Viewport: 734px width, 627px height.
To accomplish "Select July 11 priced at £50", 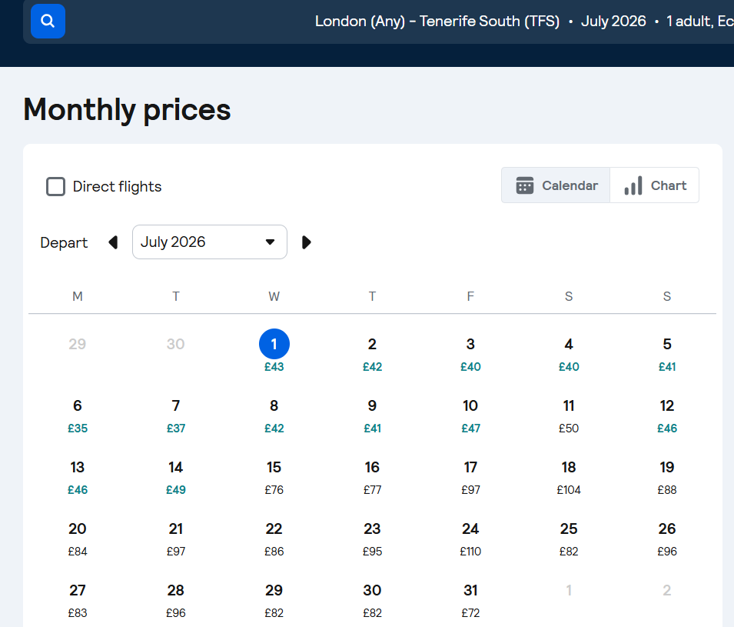I will point(569,415).
